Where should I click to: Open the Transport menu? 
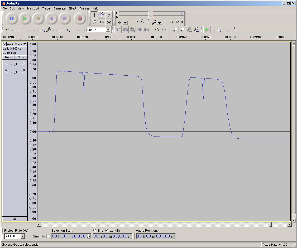pyautogui.click(x=33, y=8)
